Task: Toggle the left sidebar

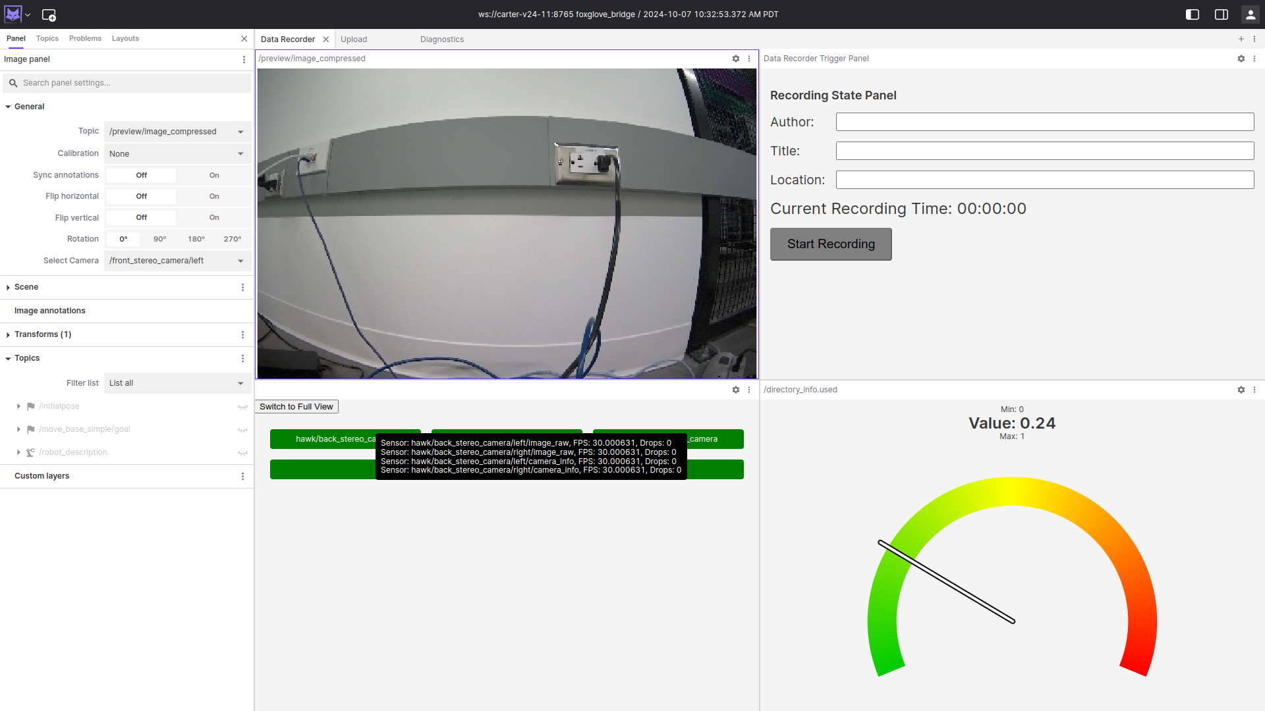Action: click(1193, 14)
